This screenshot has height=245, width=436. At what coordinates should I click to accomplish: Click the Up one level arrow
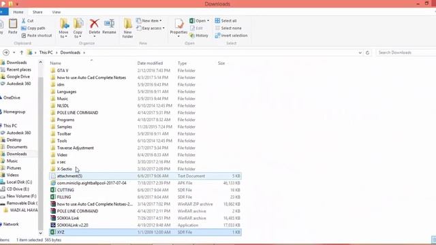[x=21, y=52]
